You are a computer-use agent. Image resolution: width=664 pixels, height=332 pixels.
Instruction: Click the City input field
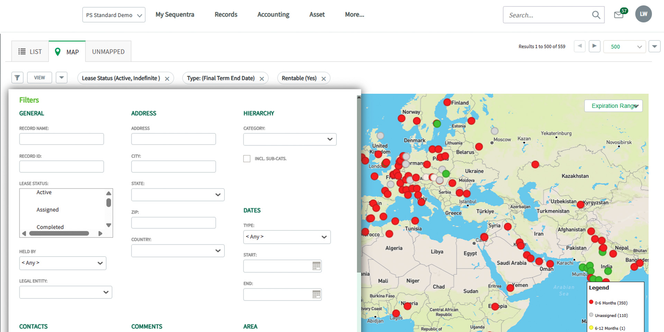click(x=174, y=167)
